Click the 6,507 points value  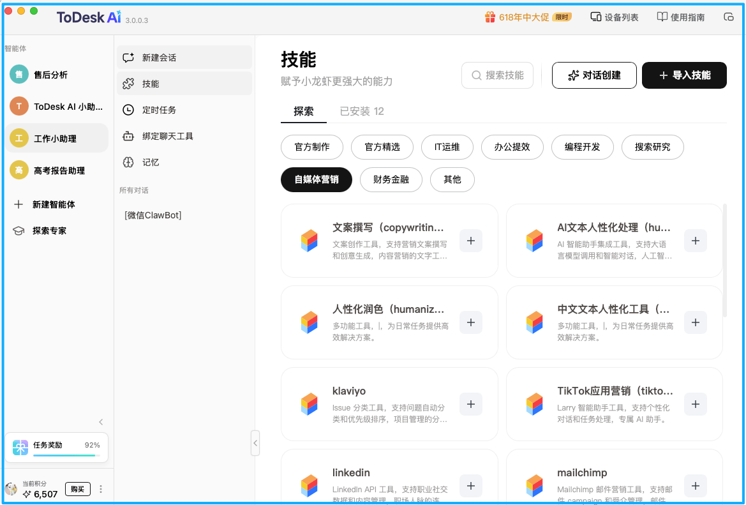[46, 494]
